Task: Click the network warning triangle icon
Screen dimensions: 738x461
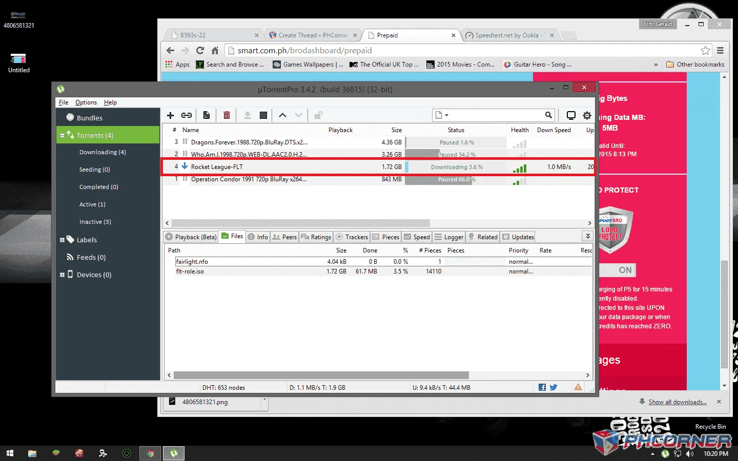Action: coord(578,387)
